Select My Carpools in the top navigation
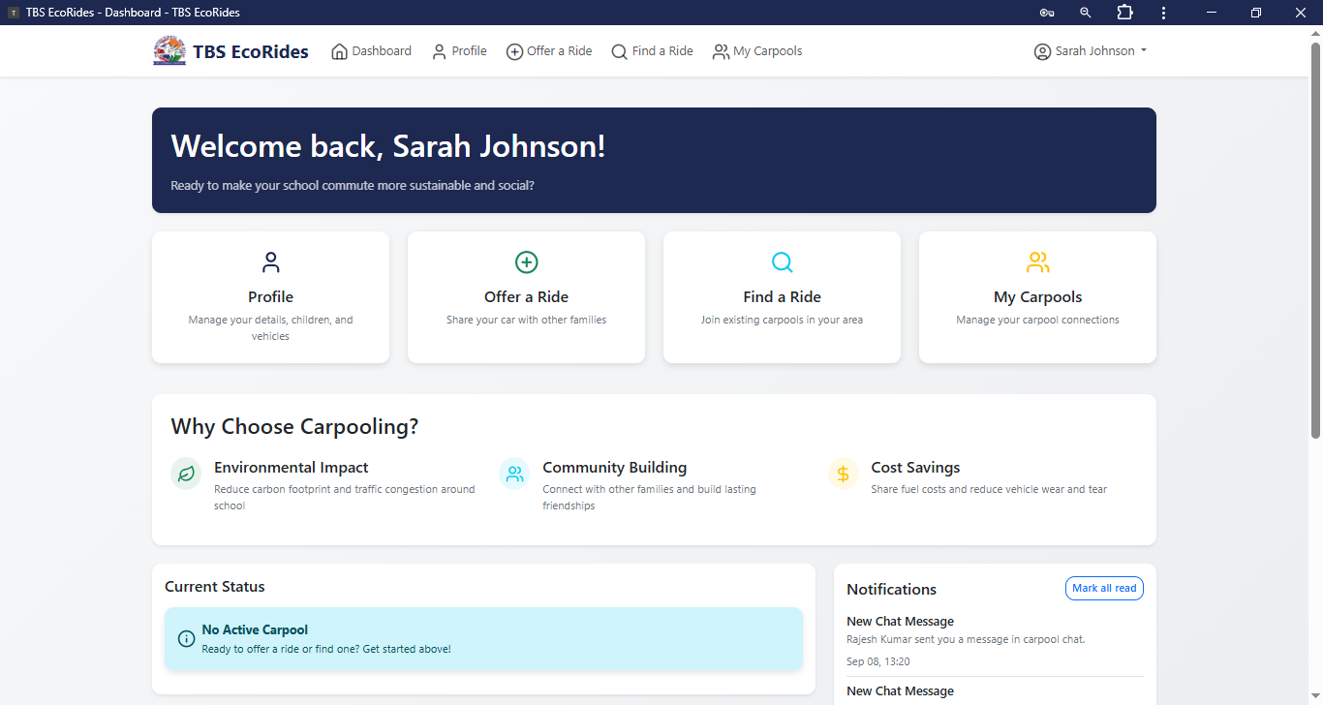Image resolution: width=1323 pixels, height=705 pixels. (757, 51)
